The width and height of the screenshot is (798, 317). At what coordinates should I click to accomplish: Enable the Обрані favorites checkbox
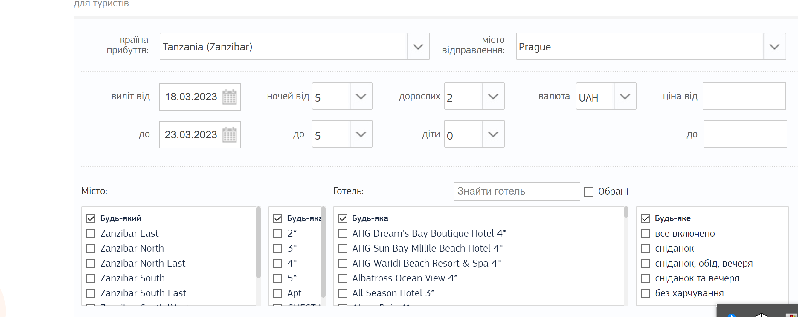pyautogui.click(x=589, y=192)
